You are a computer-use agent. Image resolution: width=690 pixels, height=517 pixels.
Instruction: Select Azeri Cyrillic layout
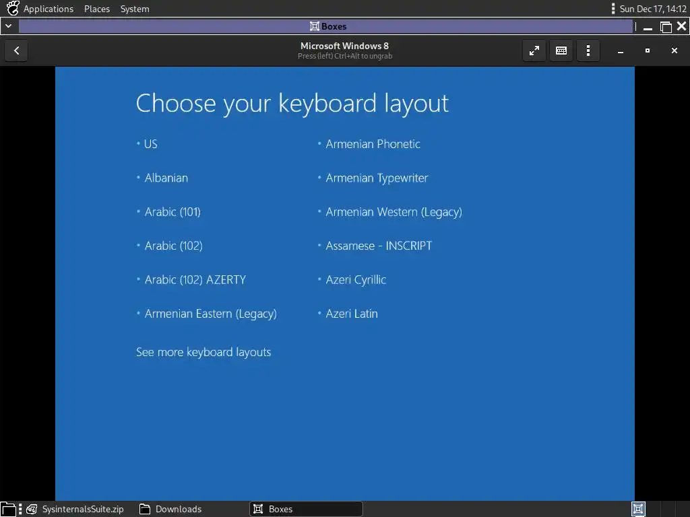click(356, 279)
